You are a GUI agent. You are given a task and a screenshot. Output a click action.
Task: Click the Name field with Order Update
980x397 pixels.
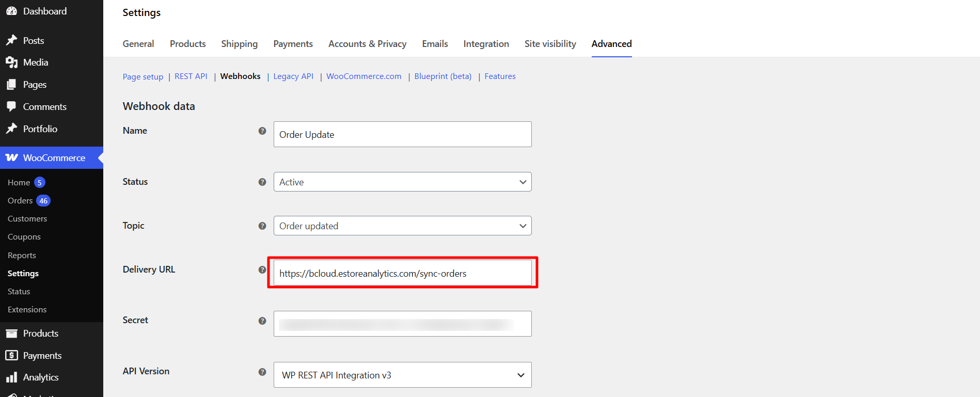coord(402,134)
